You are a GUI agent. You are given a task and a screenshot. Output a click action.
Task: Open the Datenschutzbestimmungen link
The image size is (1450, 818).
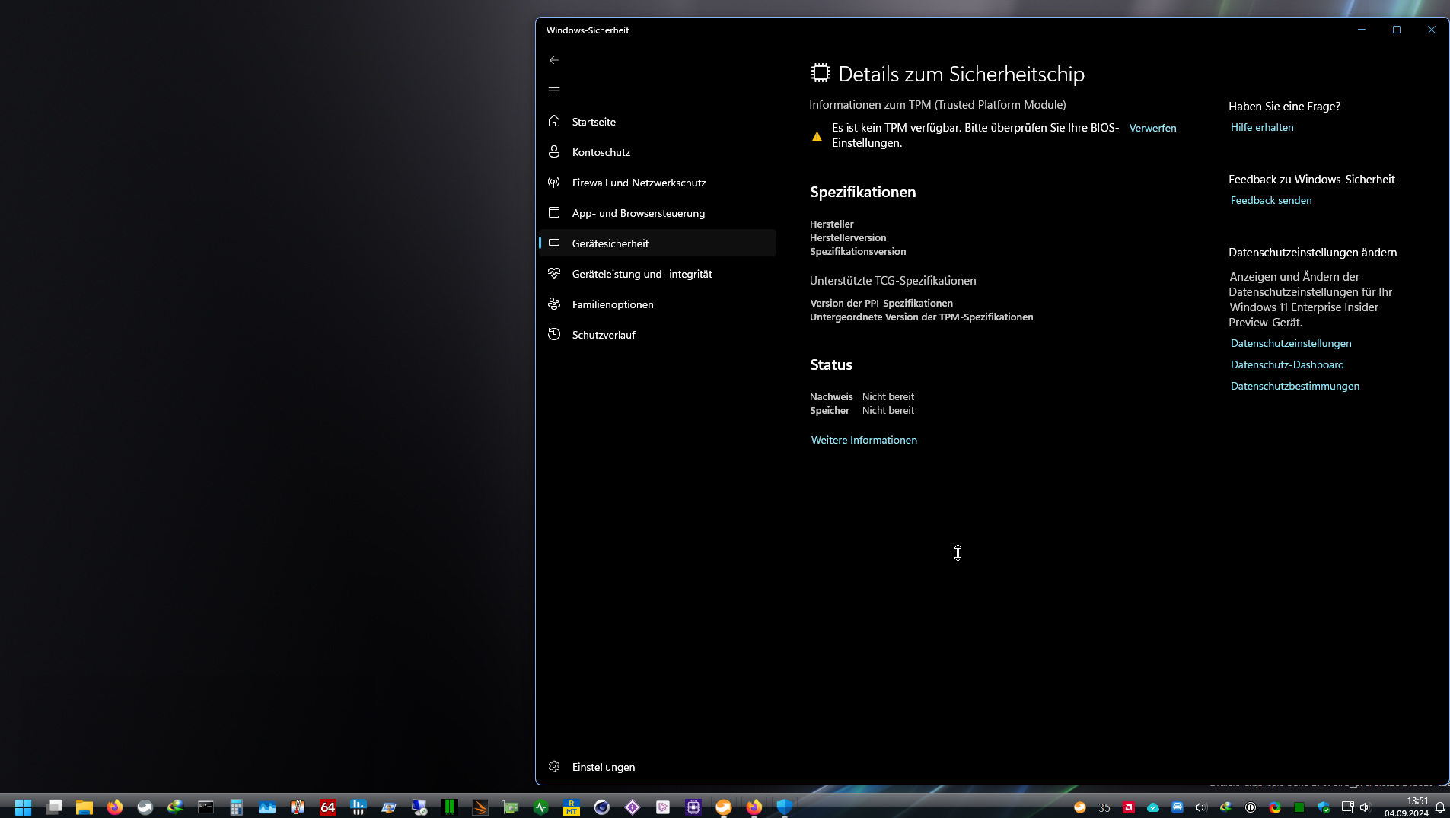click(1295, 386)
